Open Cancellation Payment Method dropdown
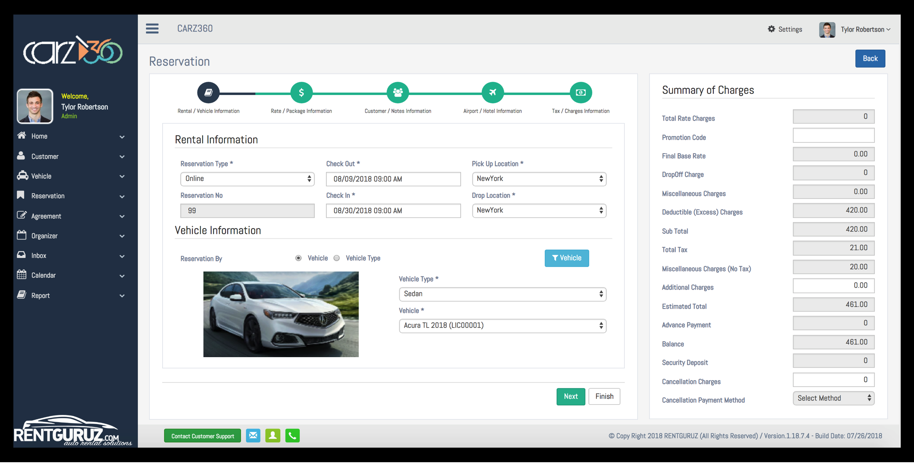Screen dimensions: 914x463 click(x=833, y=398)
